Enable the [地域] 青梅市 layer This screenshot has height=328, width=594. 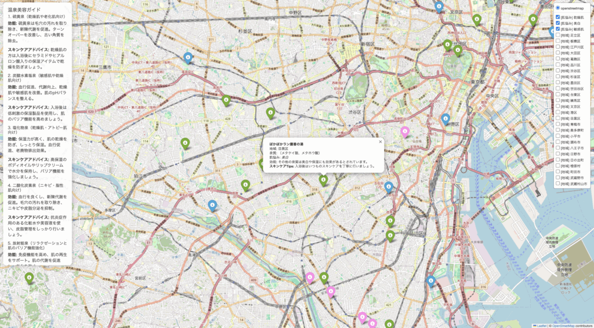pyautogui.click(x=558, y=124)
